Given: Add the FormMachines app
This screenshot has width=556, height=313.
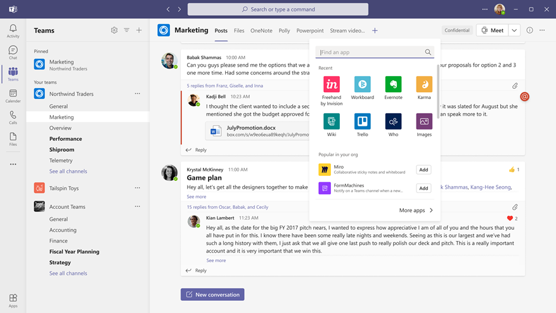Looking at the screenshot, I should [423, 189].
